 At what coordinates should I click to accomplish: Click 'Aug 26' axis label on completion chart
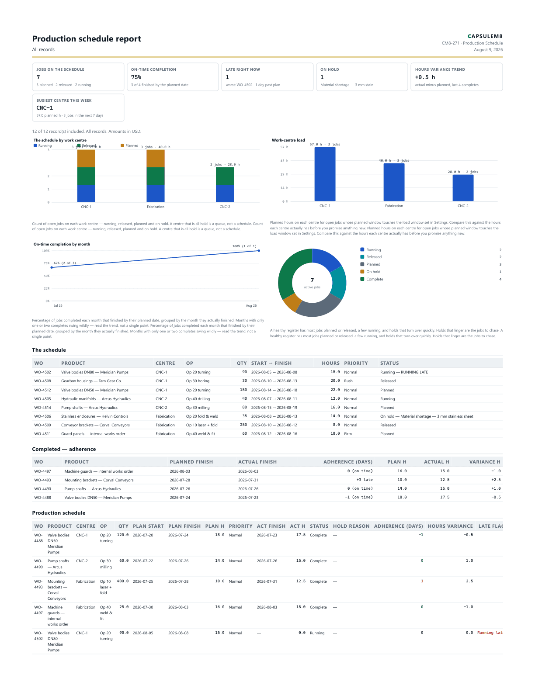(251, 305)
